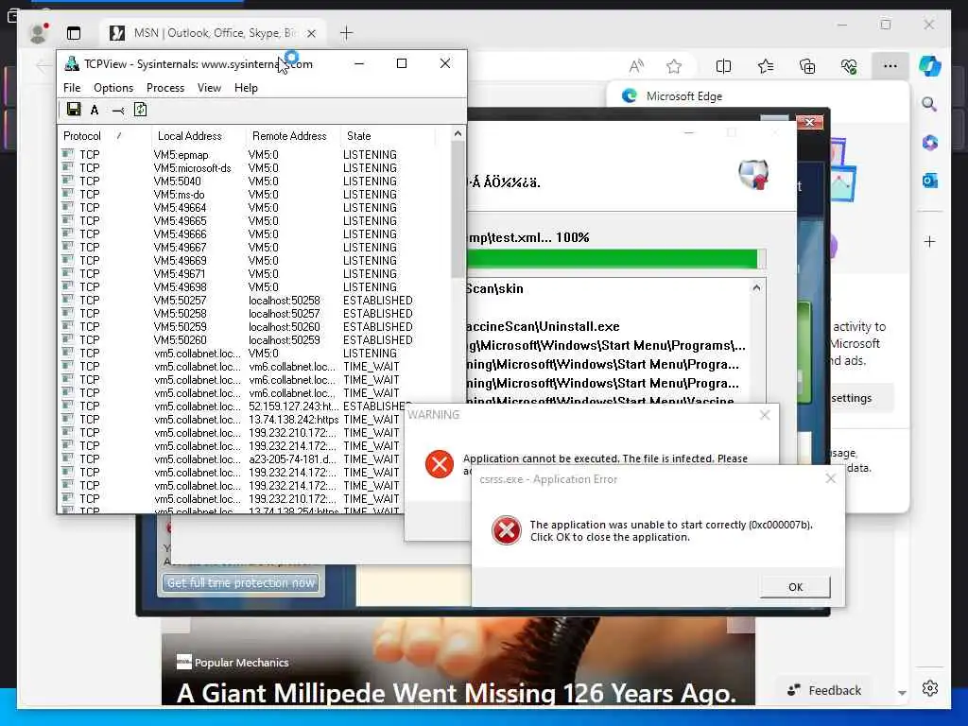Viewport: 968px width, 726px height.
Task: Open the Edge tab actions menu icon
Action: coord(74,33)
